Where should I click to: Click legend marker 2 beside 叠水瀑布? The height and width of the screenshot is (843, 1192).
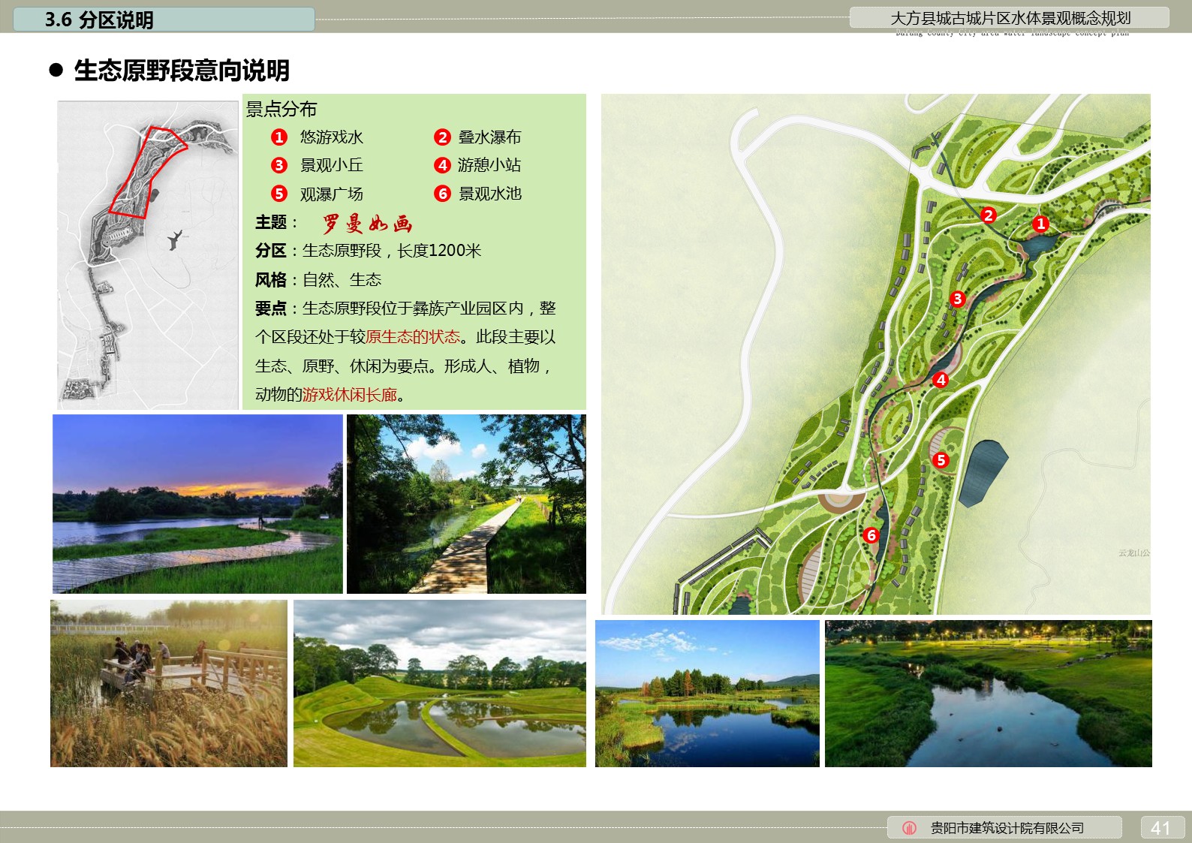tap(442, 137)
